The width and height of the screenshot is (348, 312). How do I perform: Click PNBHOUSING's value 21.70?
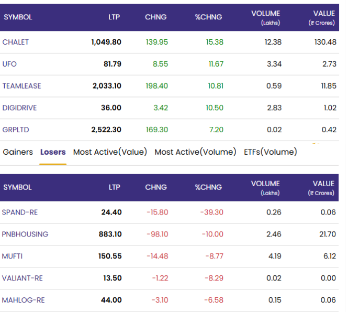pos(328,234)
